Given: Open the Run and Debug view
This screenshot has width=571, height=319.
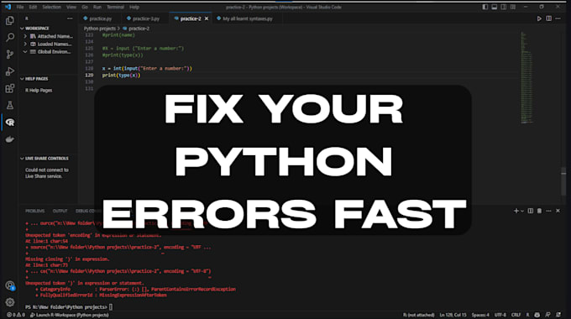Looking at the screenshot, I should click(x=10, y=71).
